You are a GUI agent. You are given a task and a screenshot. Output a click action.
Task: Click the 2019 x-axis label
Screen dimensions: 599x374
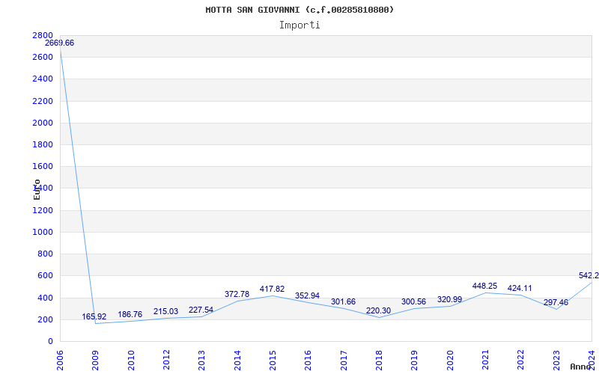coord(414,361)
